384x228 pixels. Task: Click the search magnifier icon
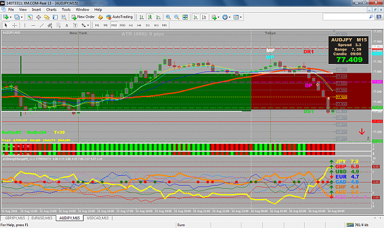(x=371, y=17)
